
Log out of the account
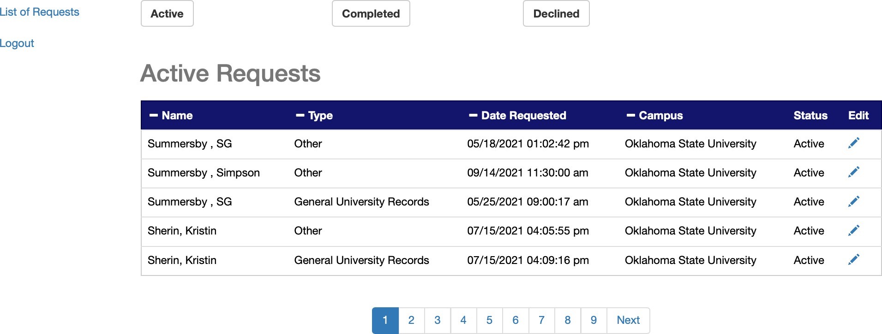click(17, 43)
